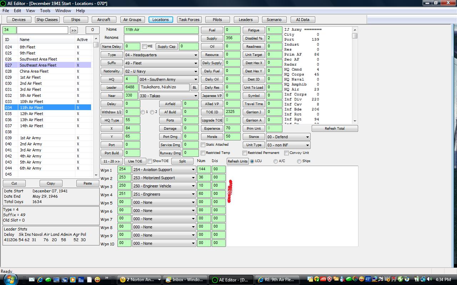Viewport: 457px width, 285px height.
Task: Click the location list vertical scrollbar
Action: tap(96, 106)
